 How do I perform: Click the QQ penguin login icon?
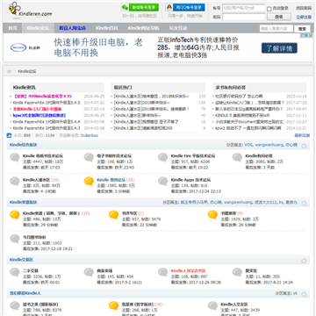[169, 7]
